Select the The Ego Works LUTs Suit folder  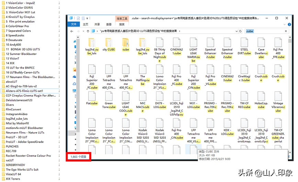20,170
